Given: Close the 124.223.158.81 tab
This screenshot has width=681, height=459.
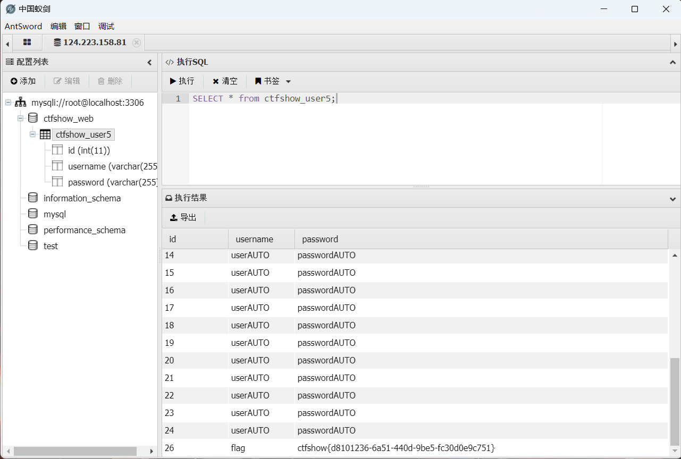Looking at the screenshot, I should point(137,42).
